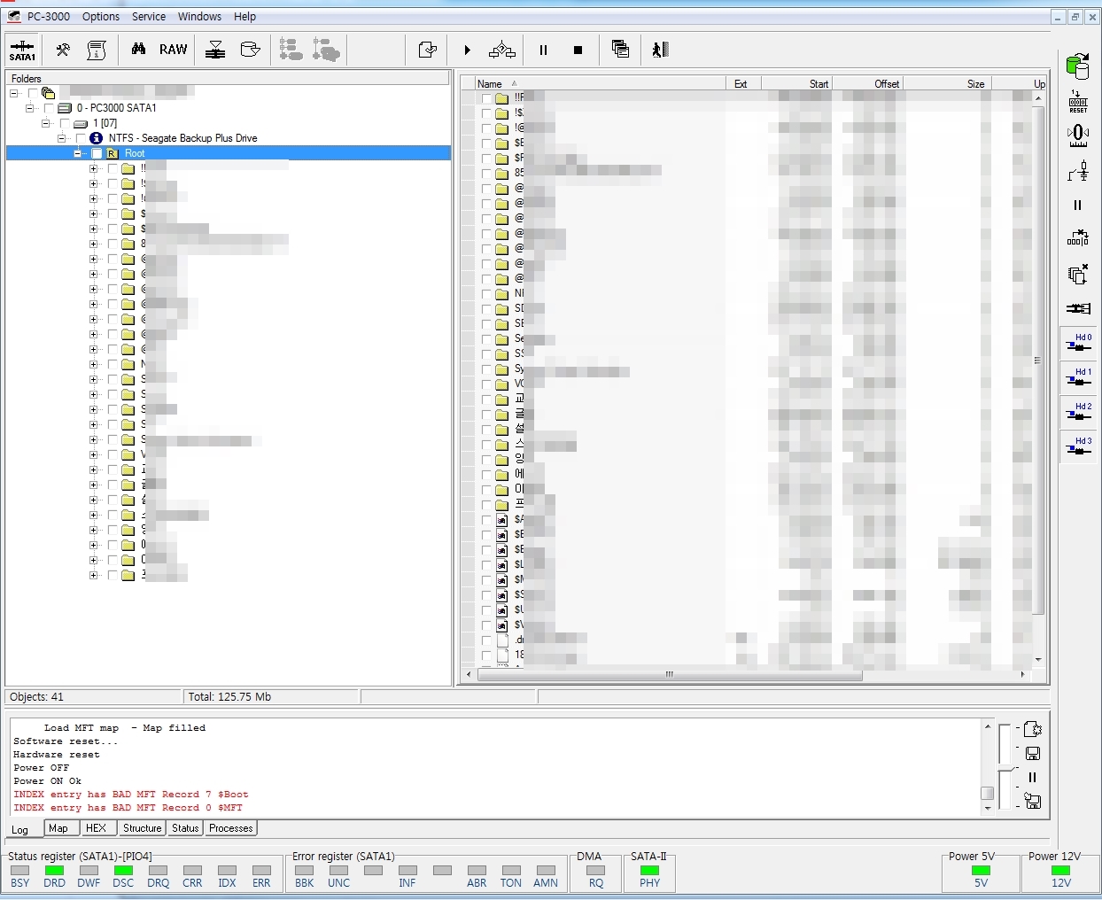Viewport: 1102px width, 900px height.
Task: Click the hardware RESET icon in sidebar
Action: (1078, 102)
